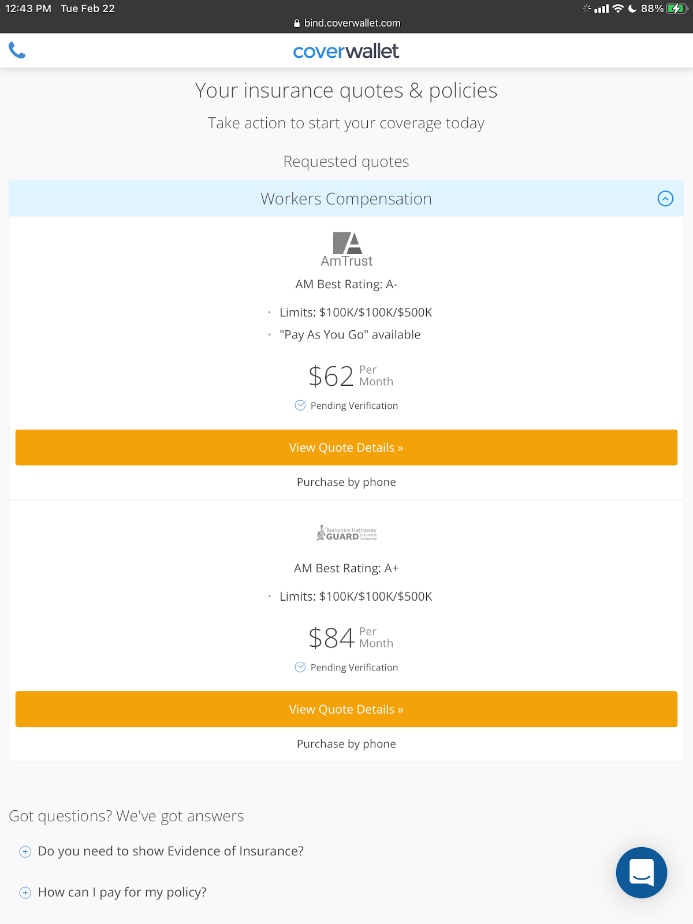
Task: View Quote Details for AmTrust $62 quote
Action: tap(346, 448)
